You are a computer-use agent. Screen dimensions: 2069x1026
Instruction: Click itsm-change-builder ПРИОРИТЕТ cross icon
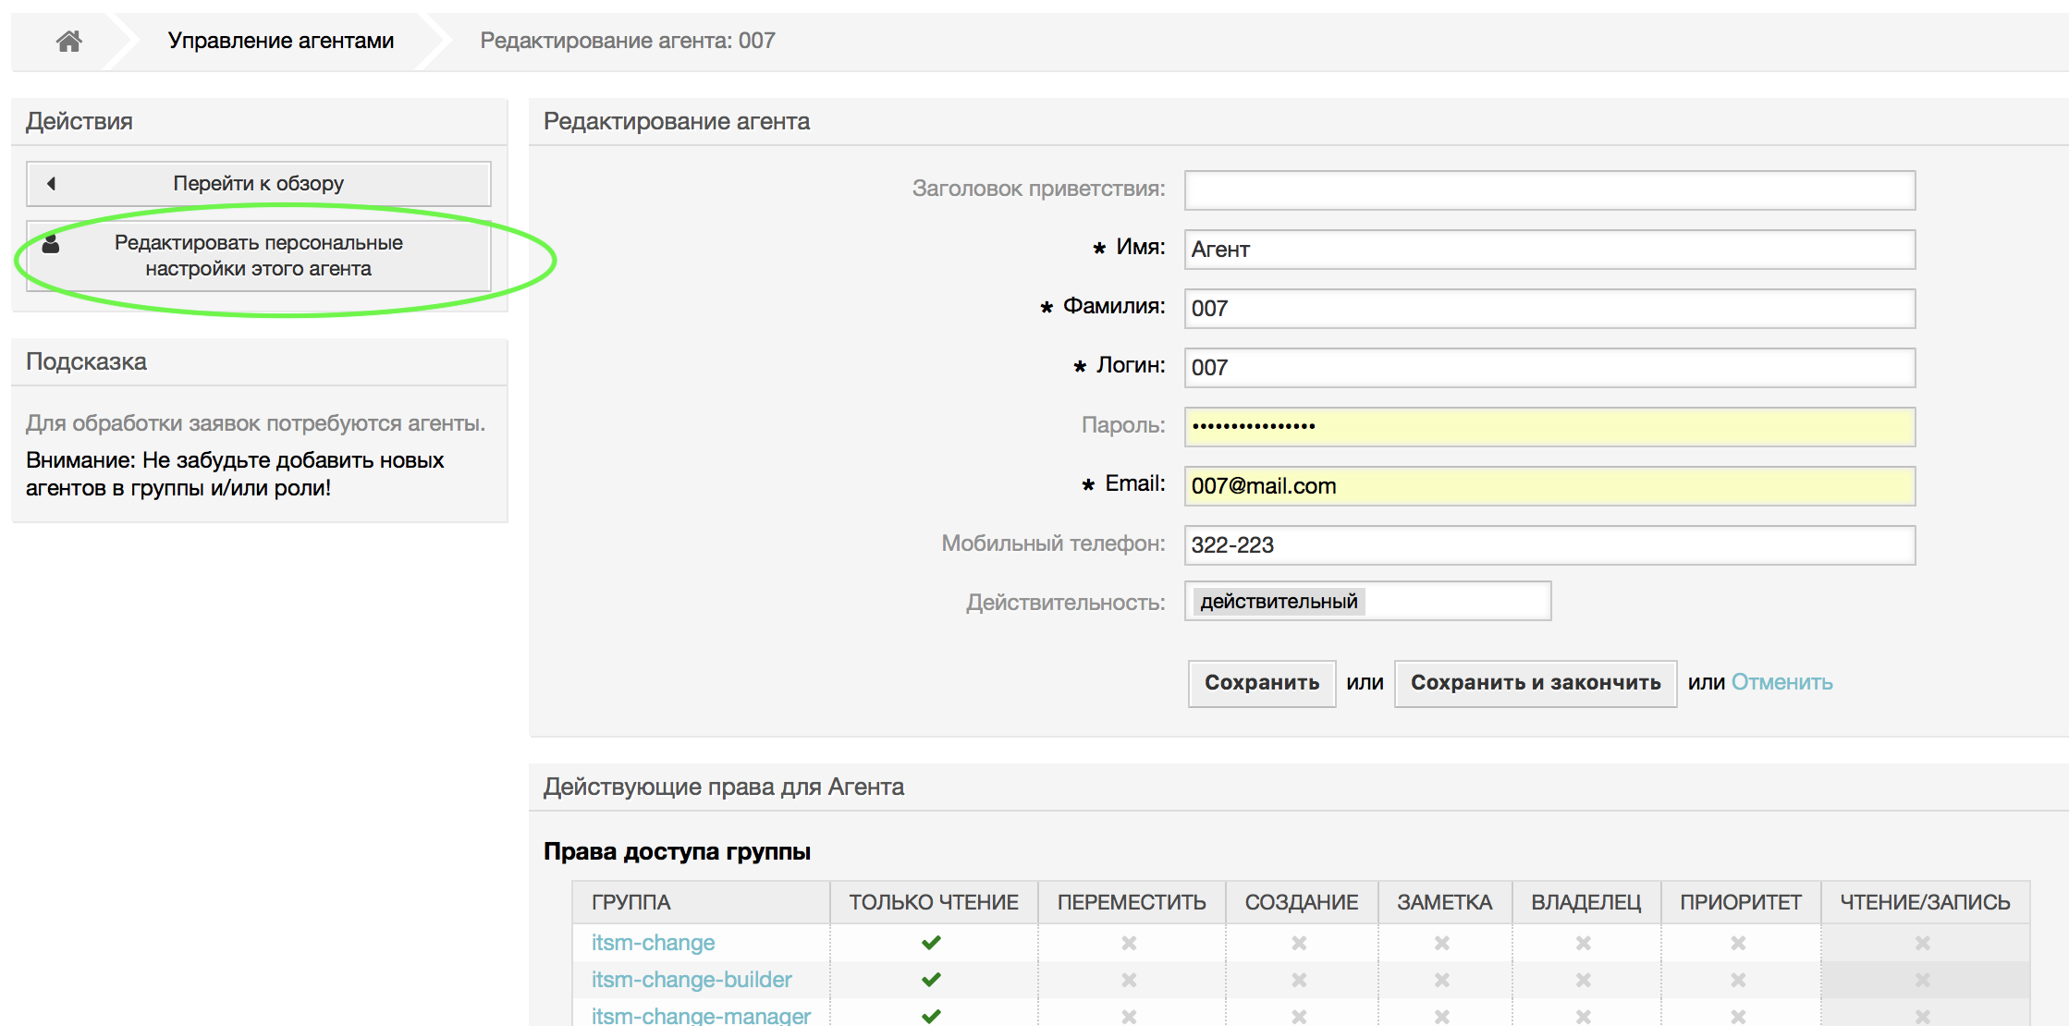1738,980
